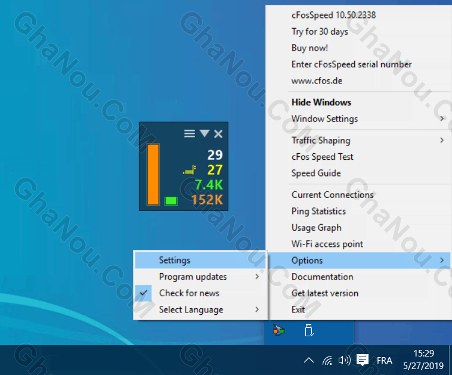Click the white ping value 29
This screenshot has width=452, height=375.
coord(215,155)
